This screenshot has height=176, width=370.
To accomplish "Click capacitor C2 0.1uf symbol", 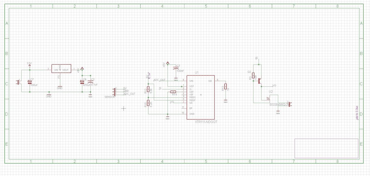I will pos(90,82).
